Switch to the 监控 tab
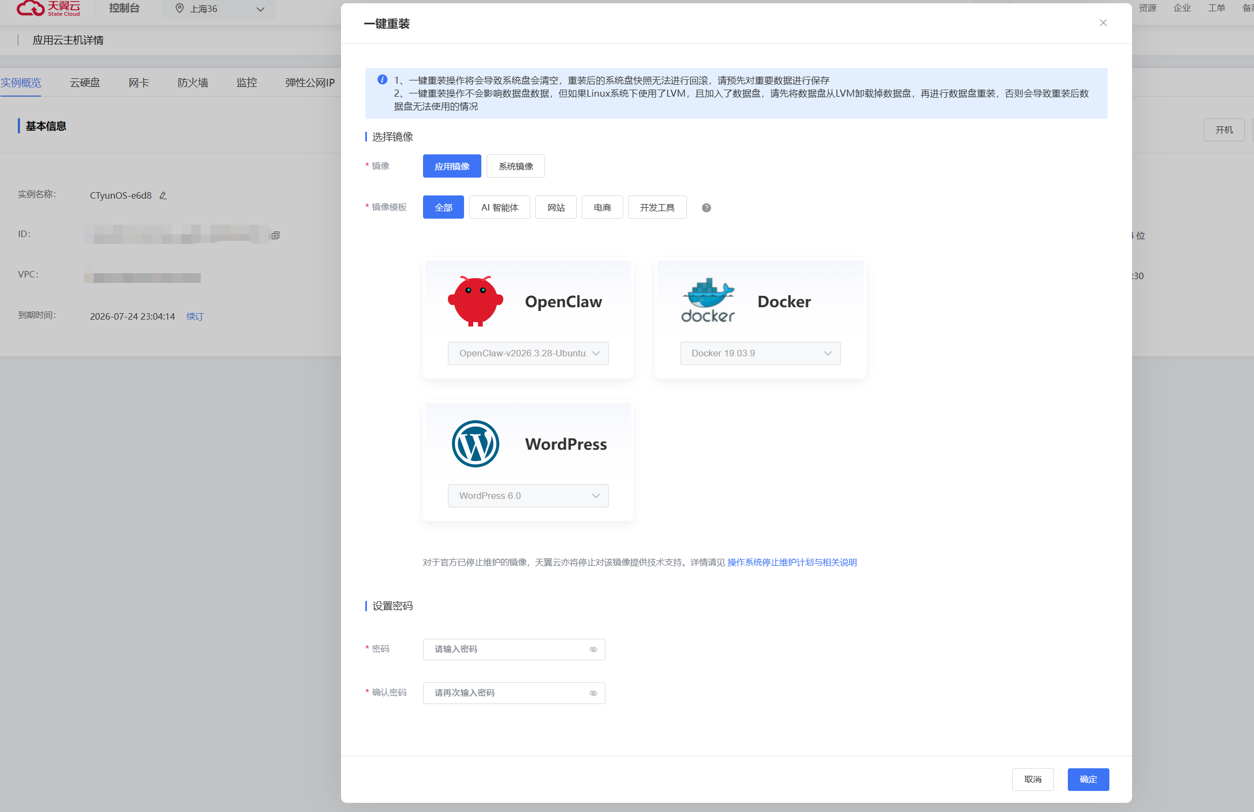Viewport: 1254px width, 812px height. point(247,83)
